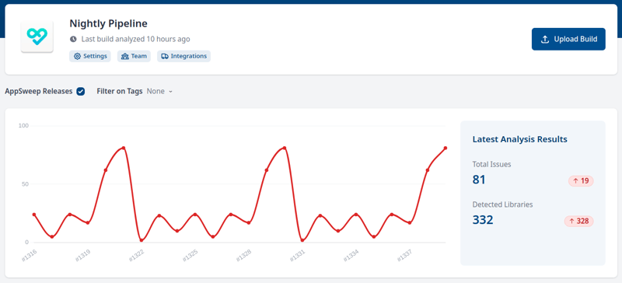Uncheck the AppSweep Releases checkbox
The image size is (622, 283).
point(81,91)
